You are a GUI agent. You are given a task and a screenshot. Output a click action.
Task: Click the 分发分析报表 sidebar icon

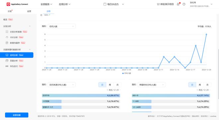pyautogui.click(x=7, y=32)
